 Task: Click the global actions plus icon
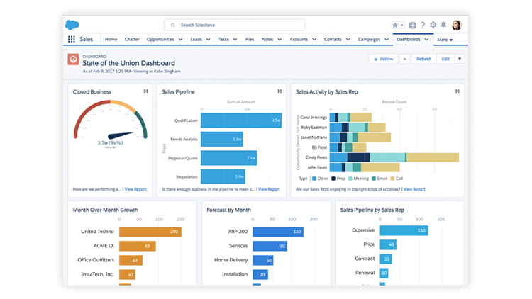412,25
